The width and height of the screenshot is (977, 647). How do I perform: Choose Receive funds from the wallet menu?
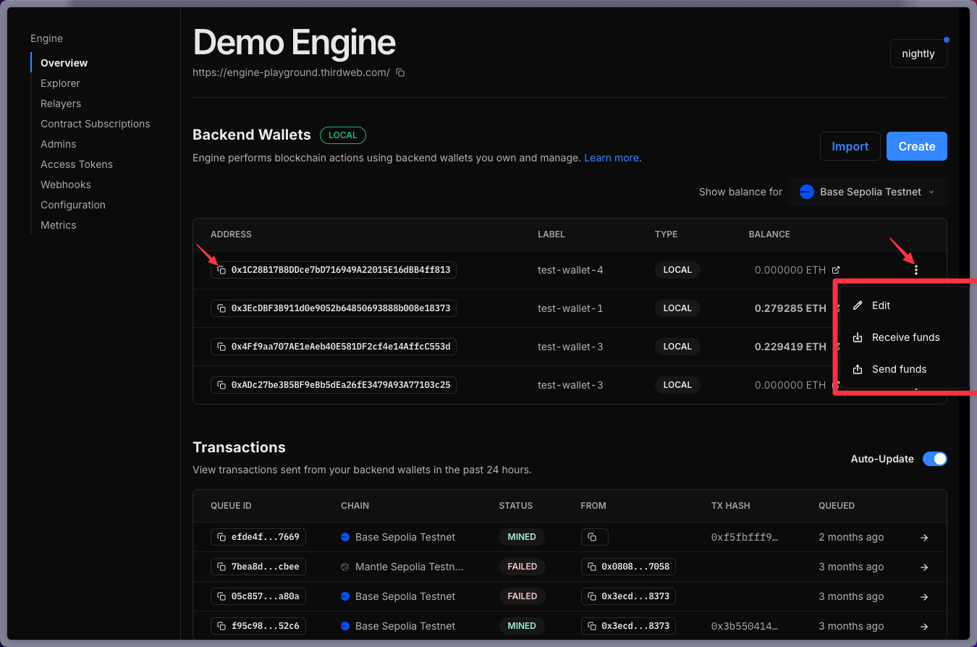pyautogui.click(x=903, y=337)
